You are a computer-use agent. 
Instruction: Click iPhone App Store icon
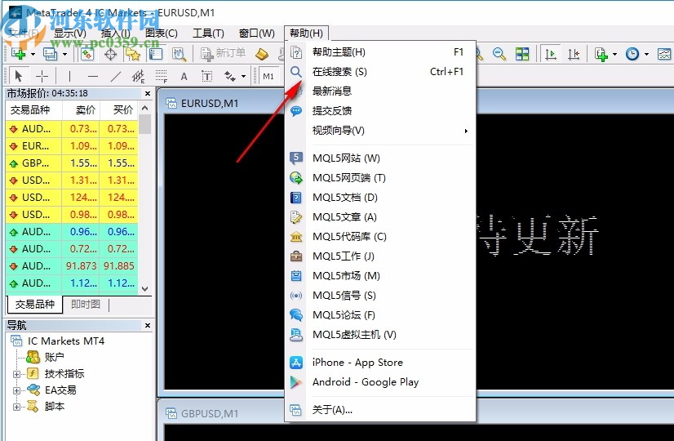pos(296,363)
